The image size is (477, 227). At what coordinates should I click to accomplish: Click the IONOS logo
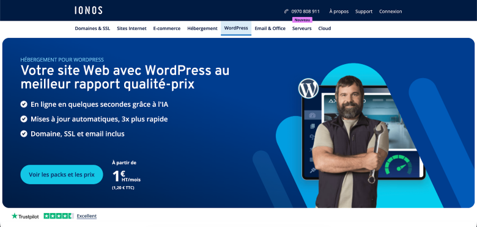[89, 10]
